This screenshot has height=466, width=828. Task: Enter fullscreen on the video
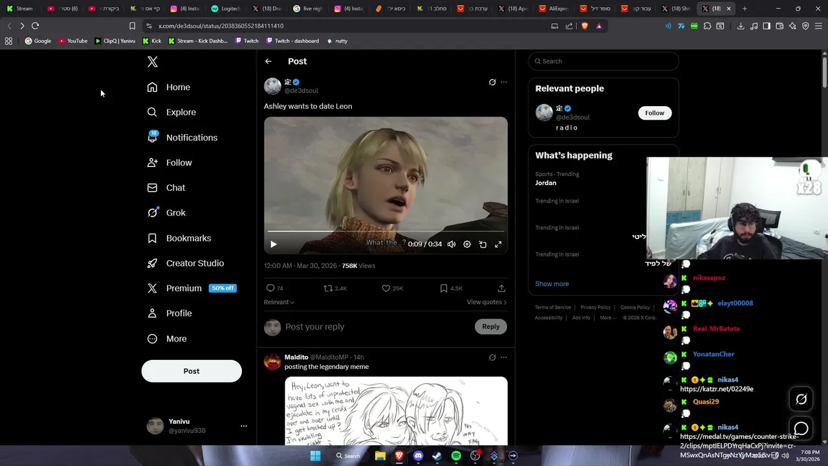pyautogui.click(x=498, y=244)
